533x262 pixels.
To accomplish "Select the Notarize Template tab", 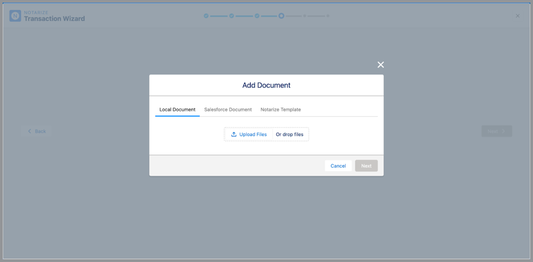I will pos(281,110).
